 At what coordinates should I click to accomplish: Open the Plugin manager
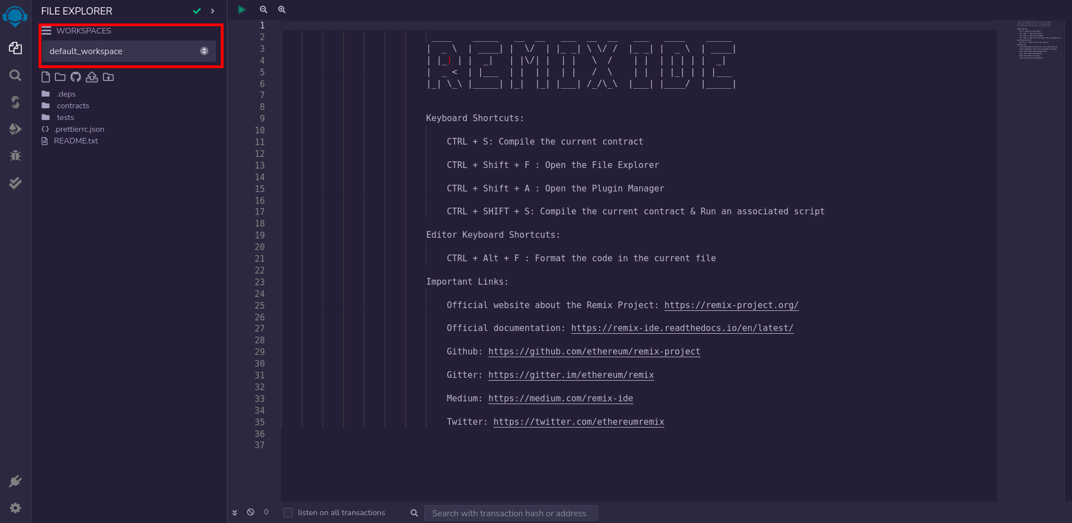pyautogui.click(x=15, y=481)
